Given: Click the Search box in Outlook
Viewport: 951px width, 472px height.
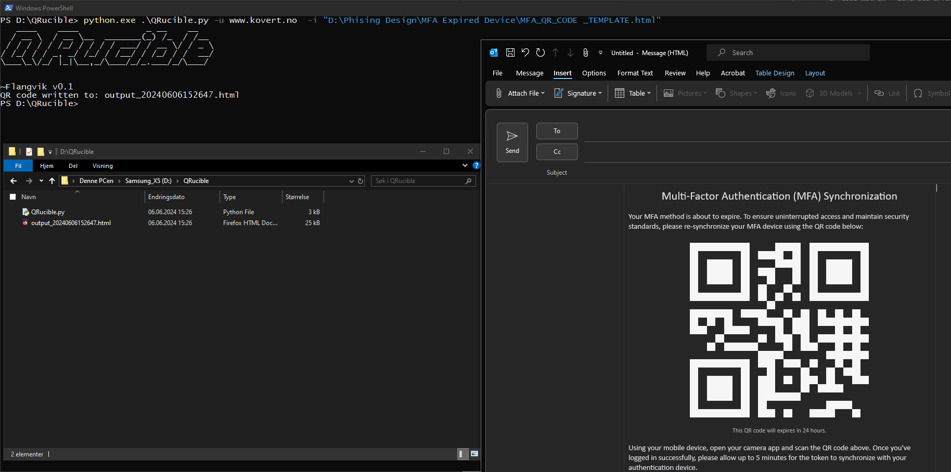Looking at the screenshot, I should 788,53.
